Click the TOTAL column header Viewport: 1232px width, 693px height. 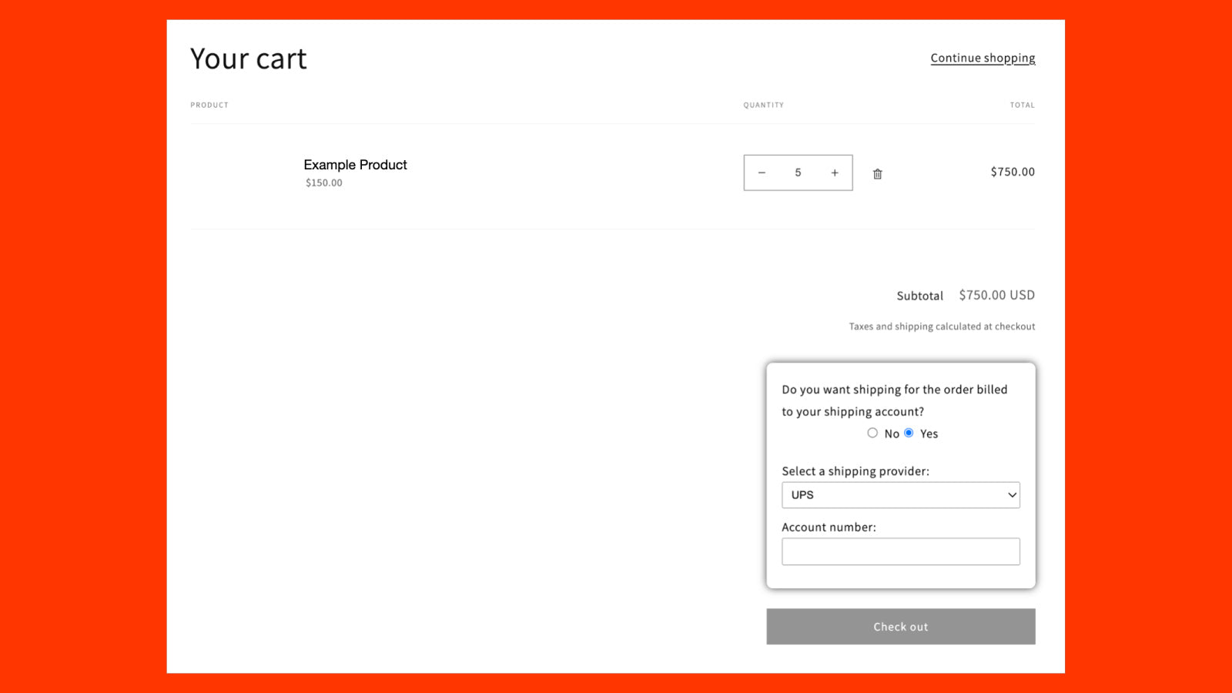point(1023,105)
